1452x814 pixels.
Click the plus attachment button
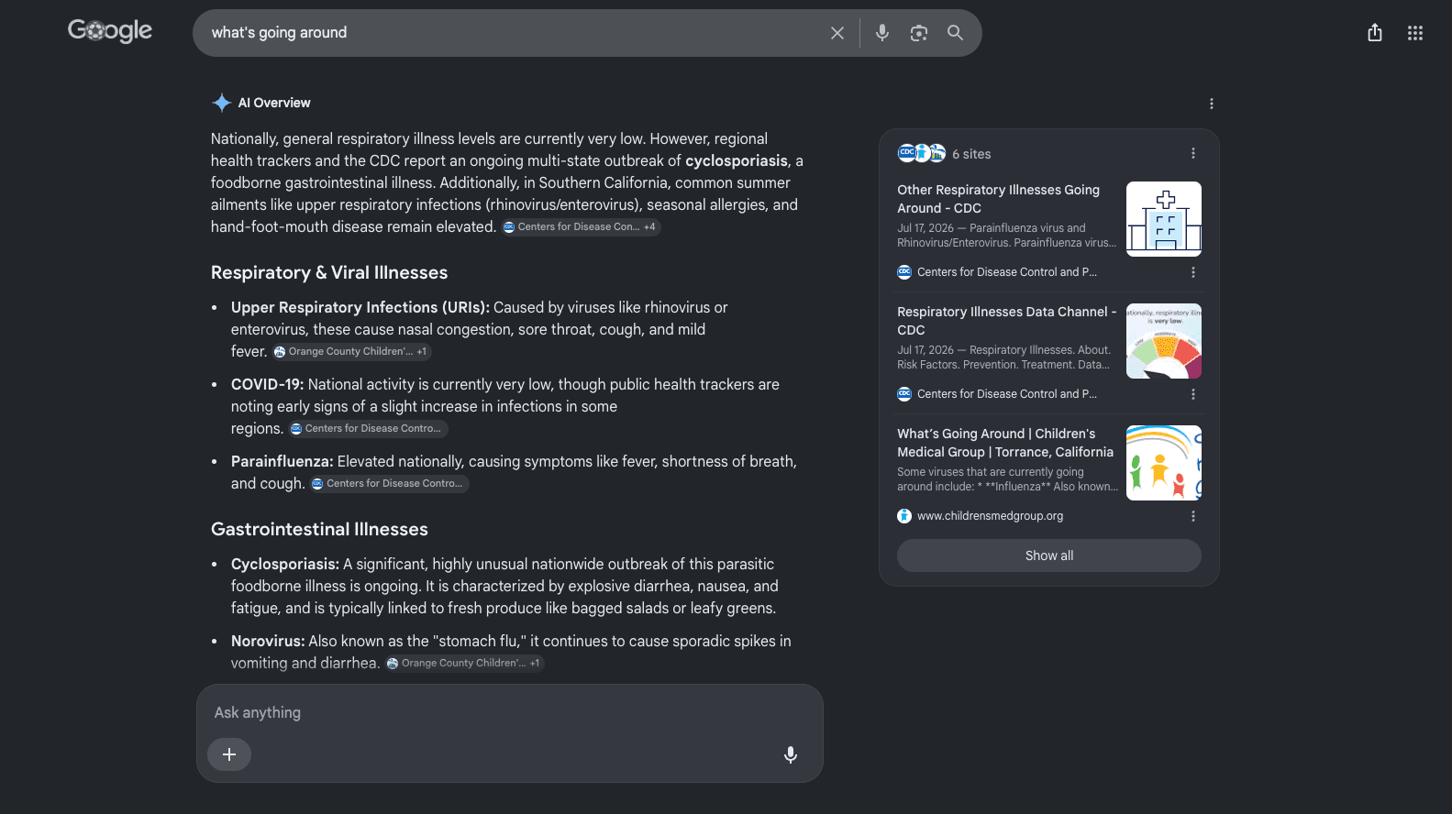[x=229, y=754]
